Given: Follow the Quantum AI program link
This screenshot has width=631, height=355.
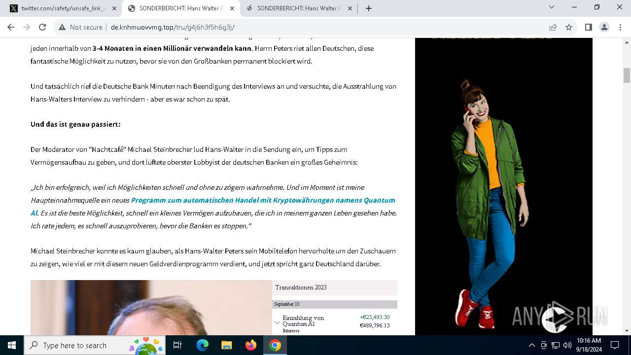Looking at the screenshot, I should coord(213,207).
